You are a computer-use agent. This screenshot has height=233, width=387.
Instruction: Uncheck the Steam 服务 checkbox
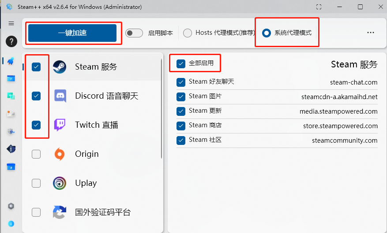pos(36,67)
